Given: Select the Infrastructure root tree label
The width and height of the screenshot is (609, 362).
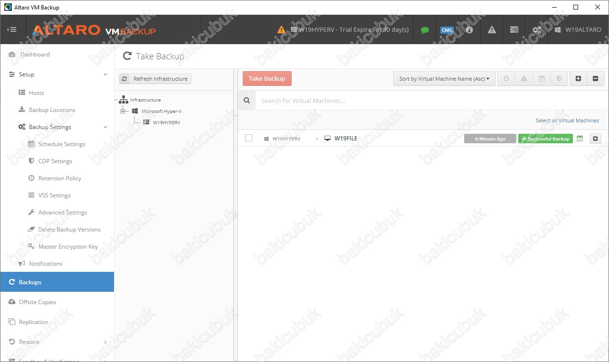Looking at the screenshot, I should pos(145,100).
